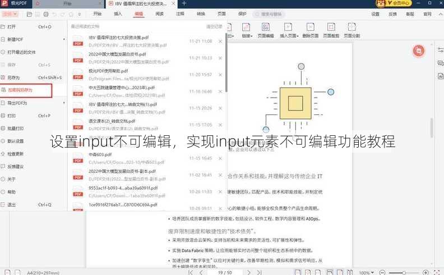Open recent file 2022中国大模型发展白皮书.pdf
The width and height of the screenshot is (444, 275).
coord(147,58)
